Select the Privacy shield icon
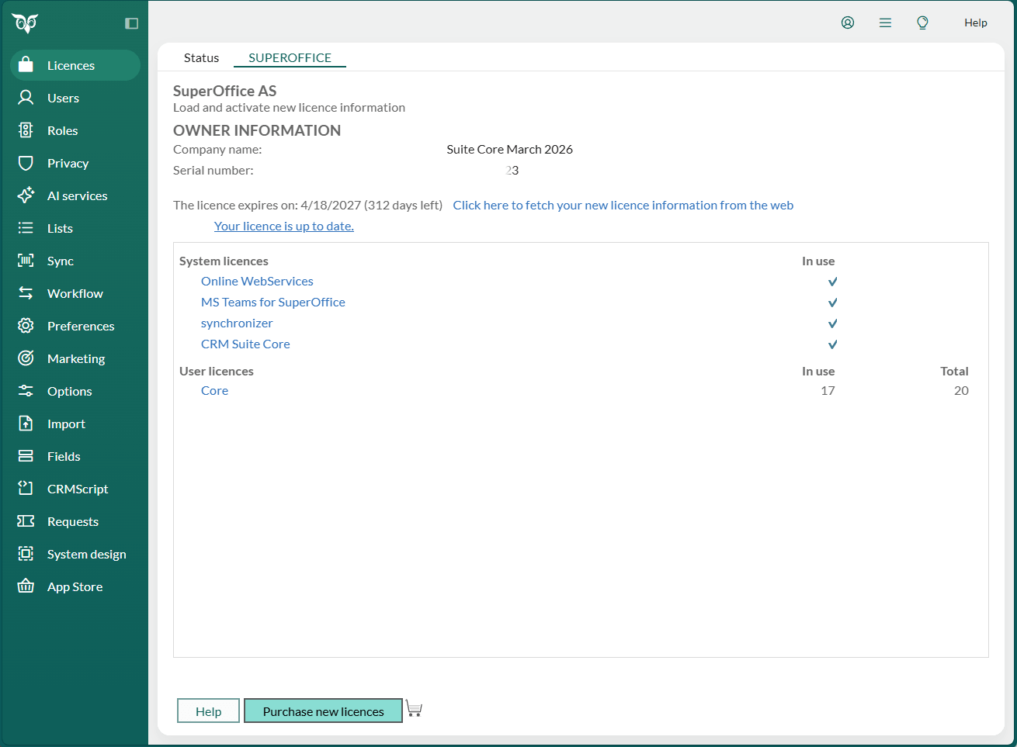 [x=26, y=163]
